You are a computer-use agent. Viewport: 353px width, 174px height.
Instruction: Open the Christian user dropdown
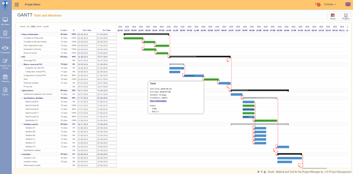tap(330, 4)
